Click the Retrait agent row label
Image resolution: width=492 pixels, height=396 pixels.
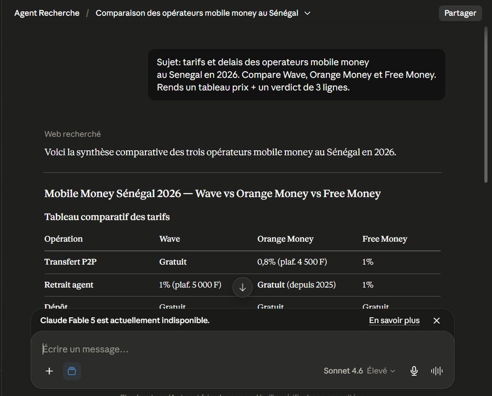pos(69,285)
